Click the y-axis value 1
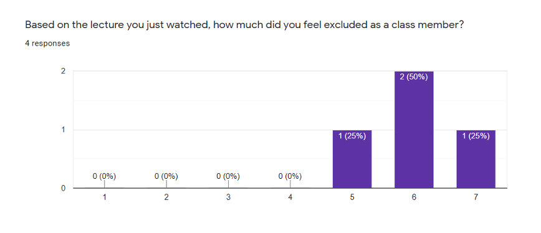Viewport: 541px width, 233px height. click(x=64, y=130)
